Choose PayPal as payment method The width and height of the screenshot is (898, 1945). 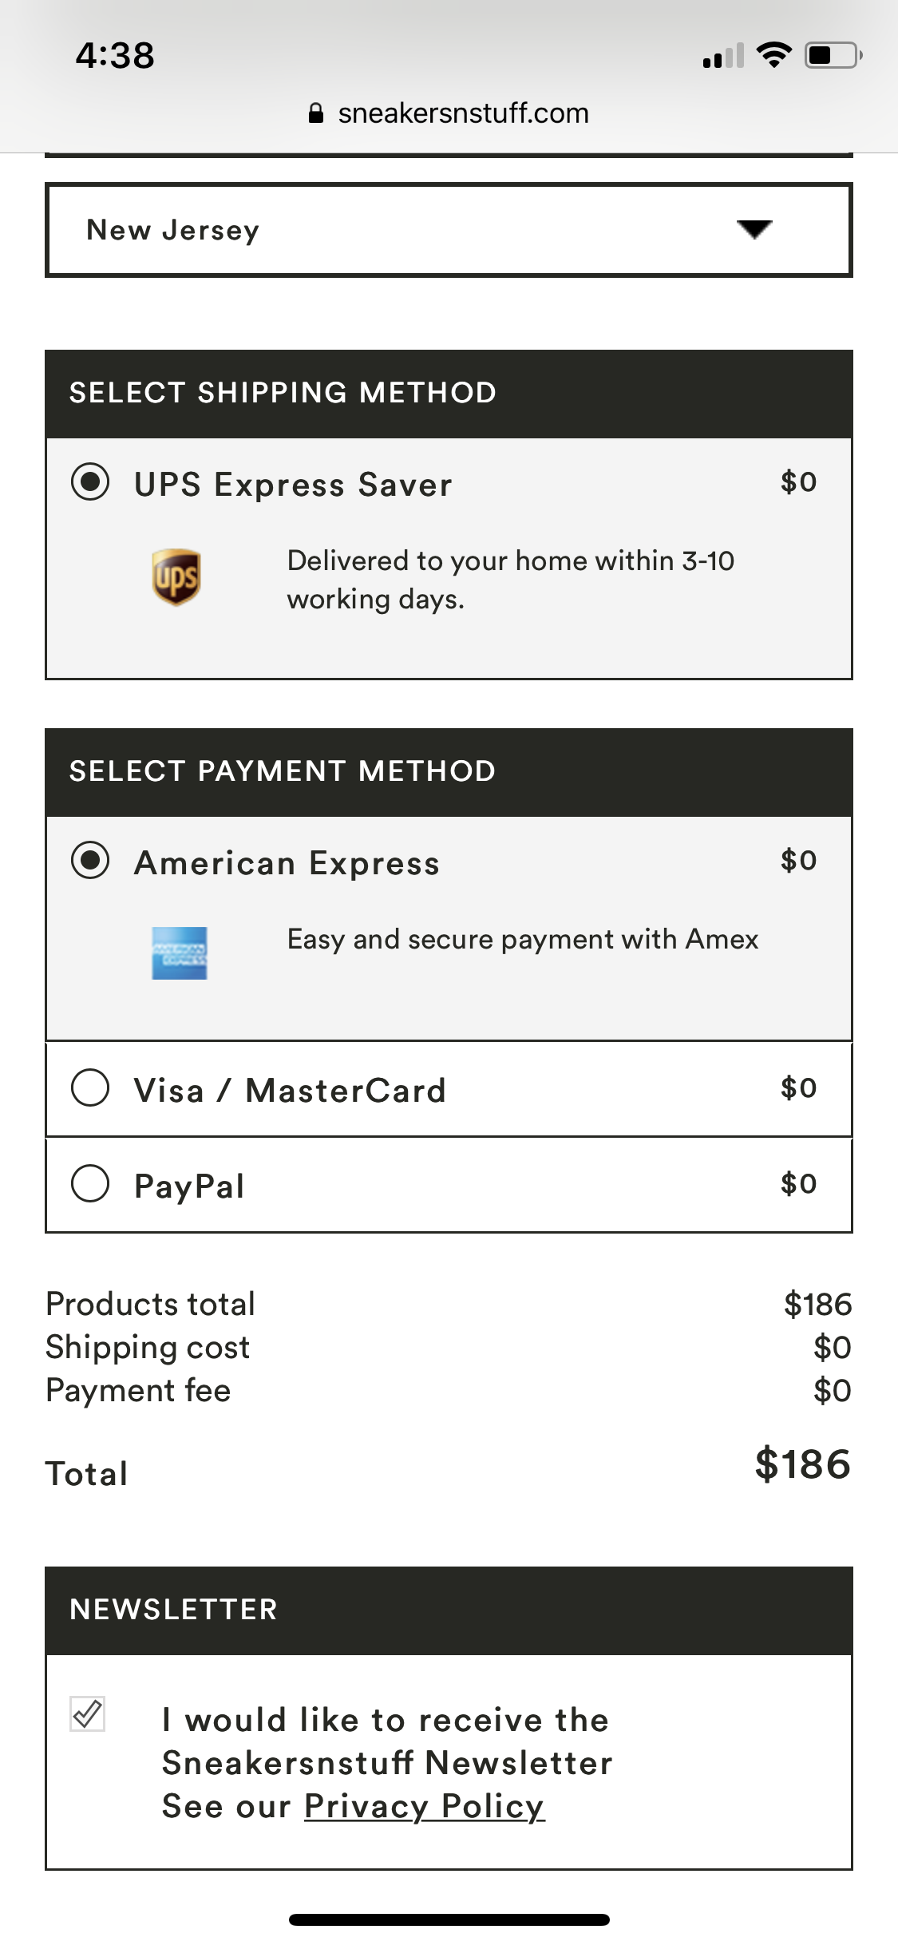90,1183
